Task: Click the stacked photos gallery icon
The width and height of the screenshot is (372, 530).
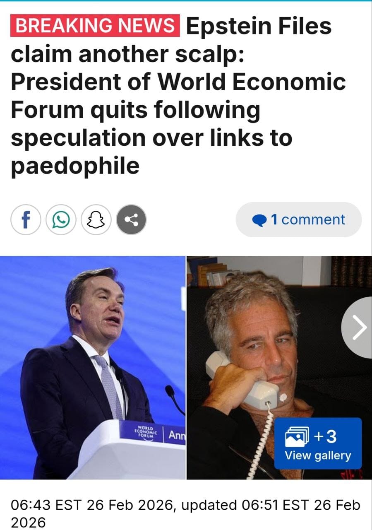Action: [297, 437]
